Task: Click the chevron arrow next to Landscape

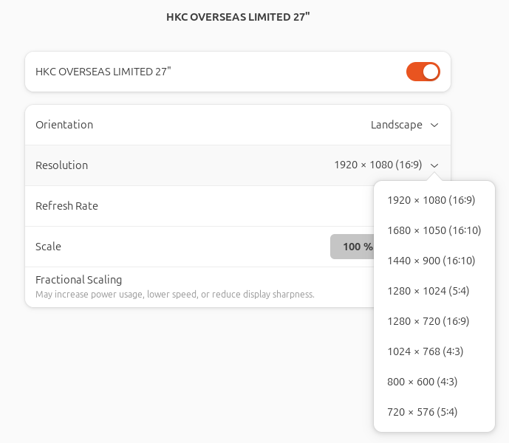Action: point(434,125)
